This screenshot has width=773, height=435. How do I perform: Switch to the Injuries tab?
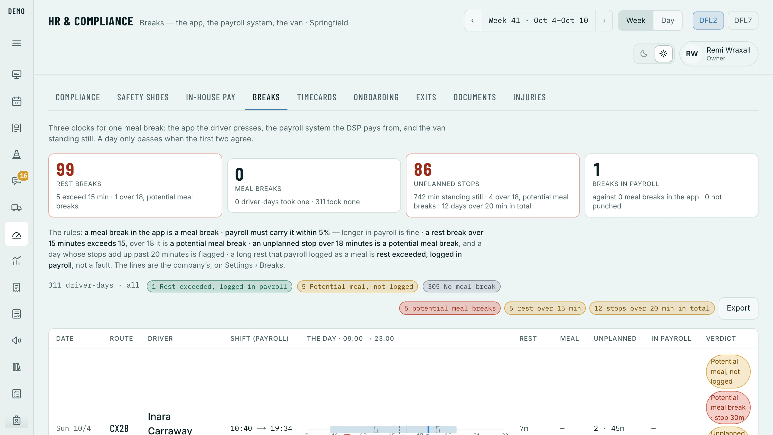pos(529,97)
